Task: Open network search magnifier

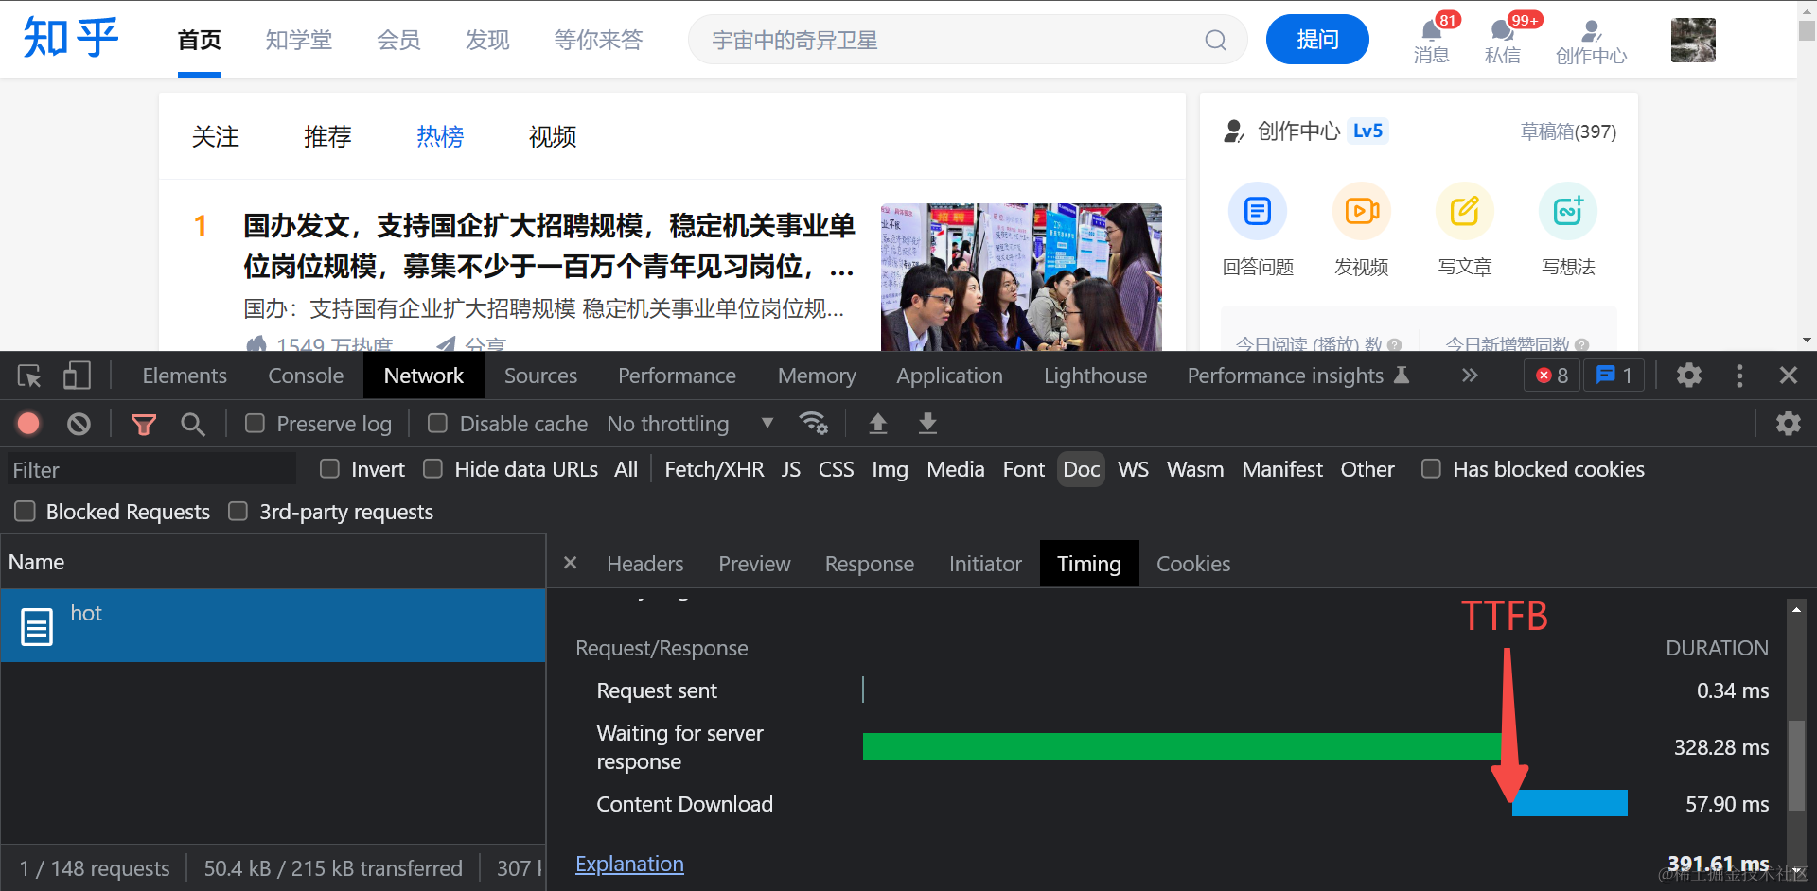Action: pos(193,424)
